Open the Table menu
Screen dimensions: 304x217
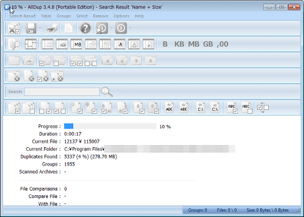pos(46,16)
